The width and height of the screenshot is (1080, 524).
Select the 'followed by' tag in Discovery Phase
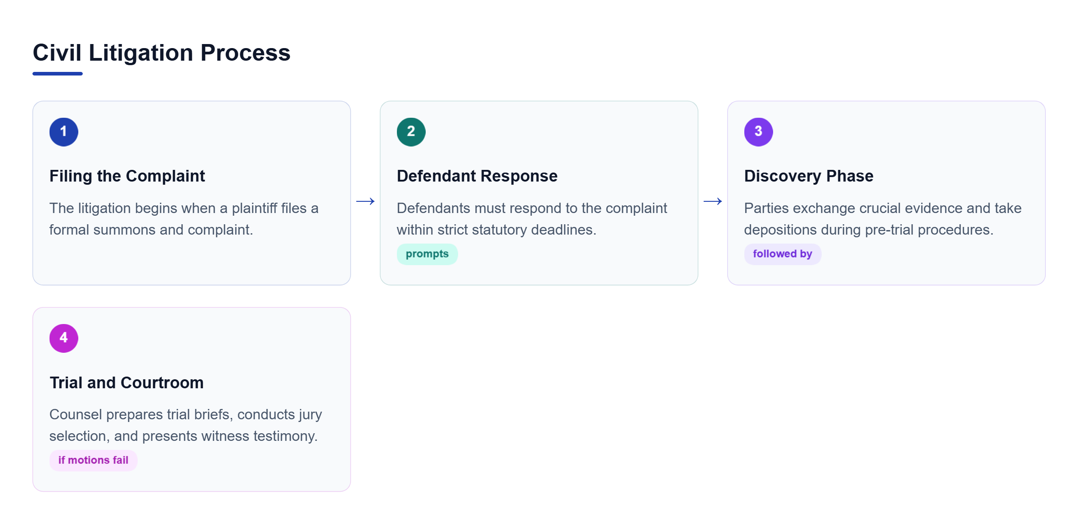783,254
